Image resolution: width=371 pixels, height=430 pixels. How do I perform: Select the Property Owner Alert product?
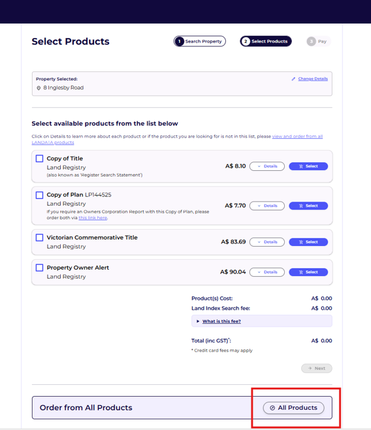308,272
